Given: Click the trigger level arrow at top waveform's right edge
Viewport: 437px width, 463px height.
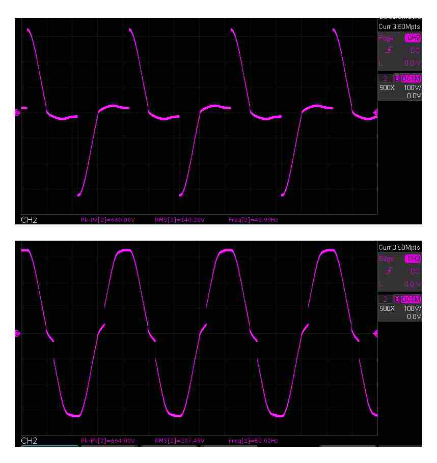Looking at the screenshot, I should (x=375, y=112).
